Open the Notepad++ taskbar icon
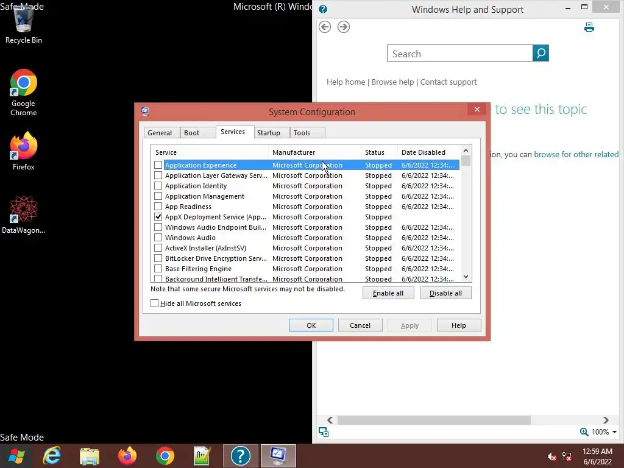 202,456
